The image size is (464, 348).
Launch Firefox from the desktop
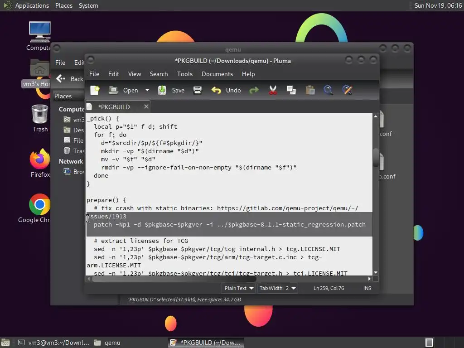click(40, 163)
